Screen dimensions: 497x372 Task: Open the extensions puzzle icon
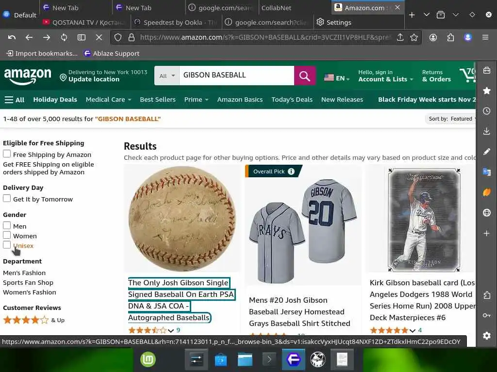coord(450,37)
